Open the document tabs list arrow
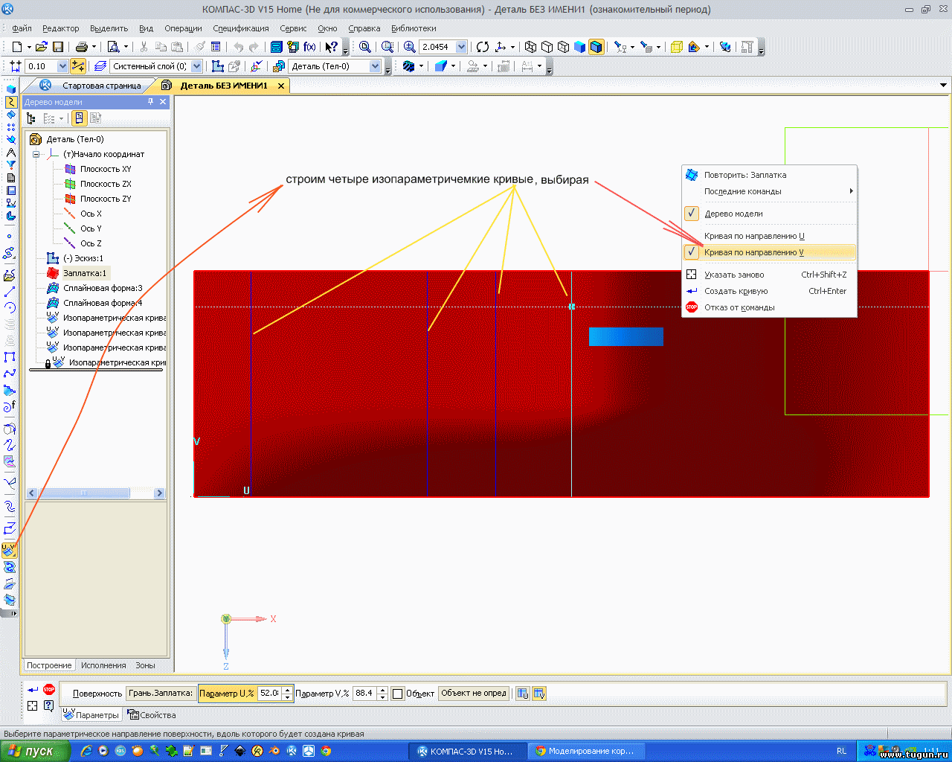952x762 pixels. (943, 86)
